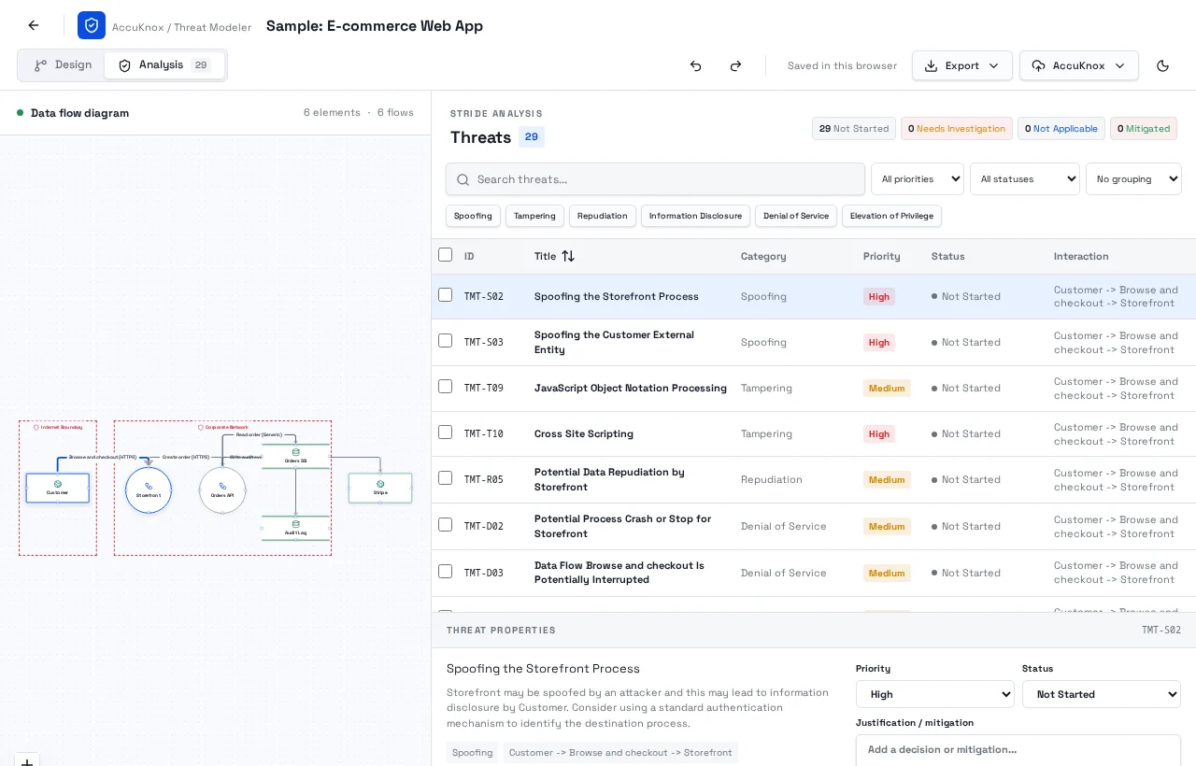Click the Spoofing tag in threat properties

(473, 753)
